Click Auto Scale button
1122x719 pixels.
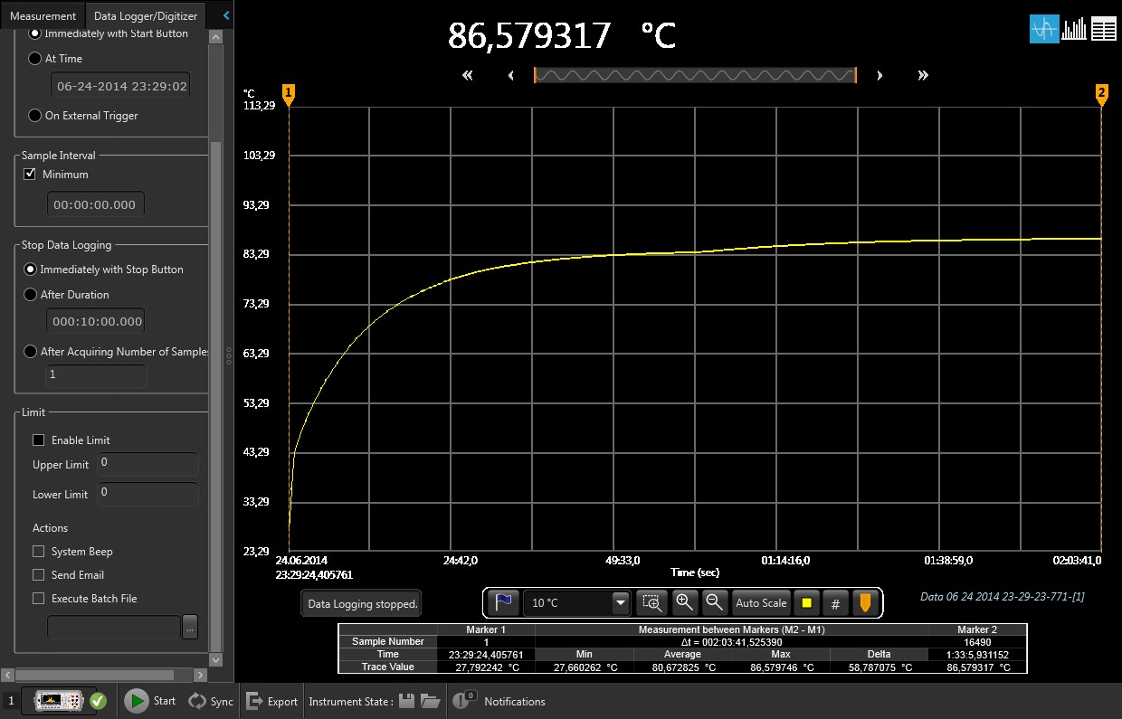tap(761, 602)
